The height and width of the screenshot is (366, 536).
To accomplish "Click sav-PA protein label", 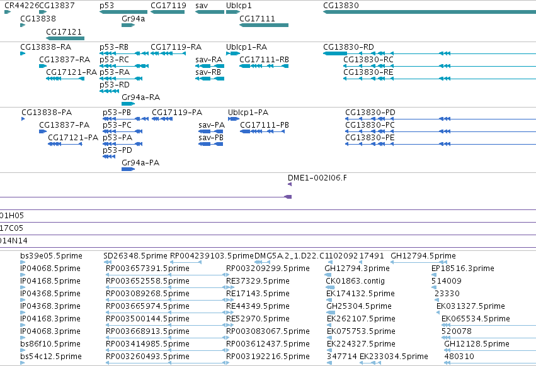I will pyautogui.click(x=212, y=125).
